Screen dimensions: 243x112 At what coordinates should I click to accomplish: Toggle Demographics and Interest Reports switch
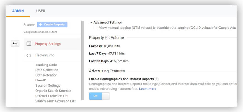99,96
